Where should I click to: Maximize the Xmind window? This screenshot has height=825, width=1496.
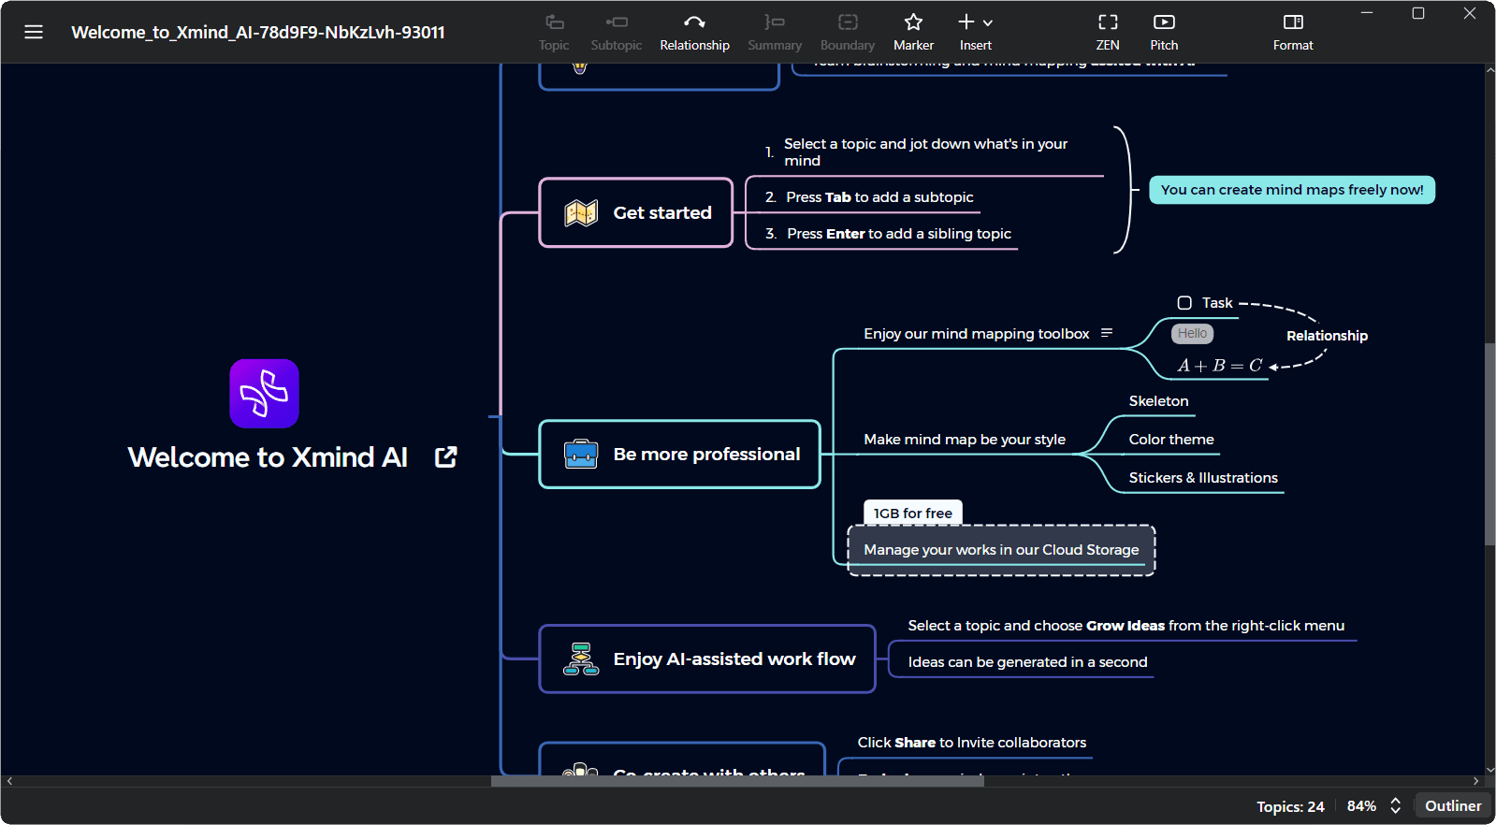pyautogui.click(x=1418, y=13)
